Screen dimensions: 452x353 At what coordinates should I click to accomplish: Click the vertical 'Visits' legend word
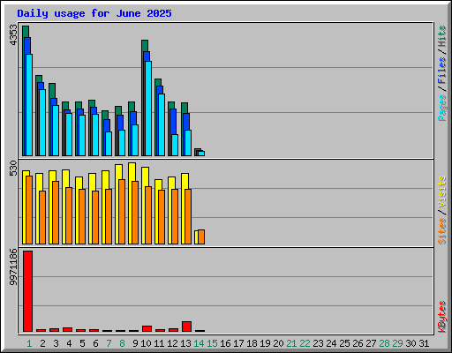pos(442,192)
